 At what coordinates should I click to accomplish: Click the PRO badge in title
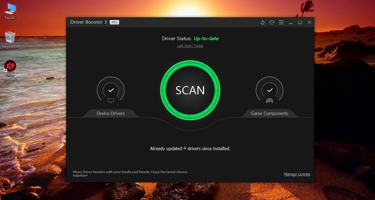click(x=114, y=22)
